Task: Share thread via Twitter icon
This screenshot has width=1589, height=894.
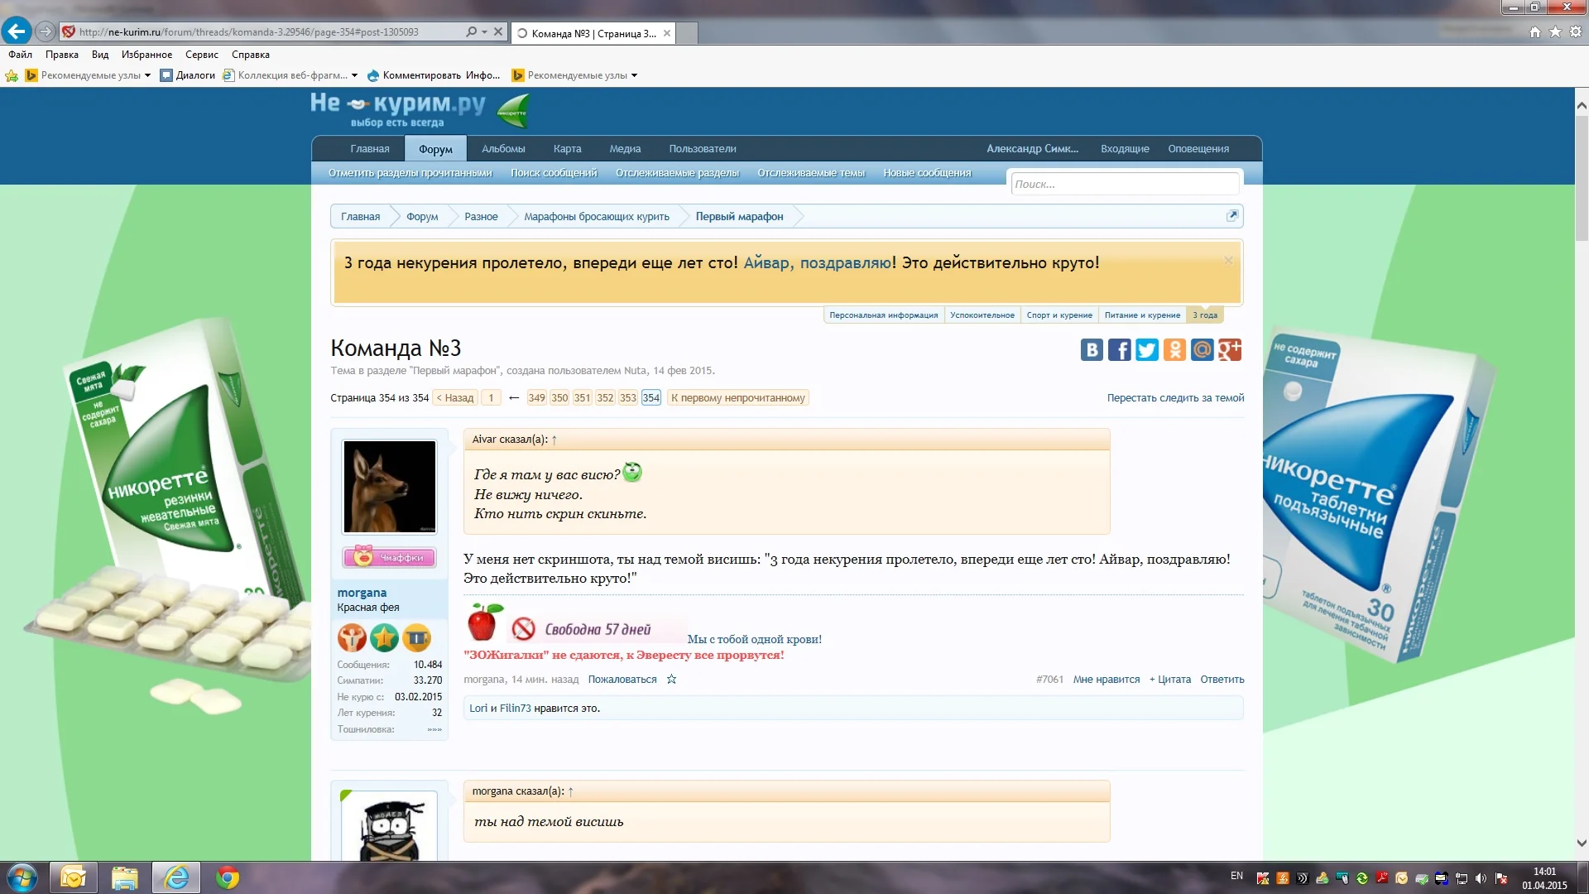Action: pos(1146,350)
